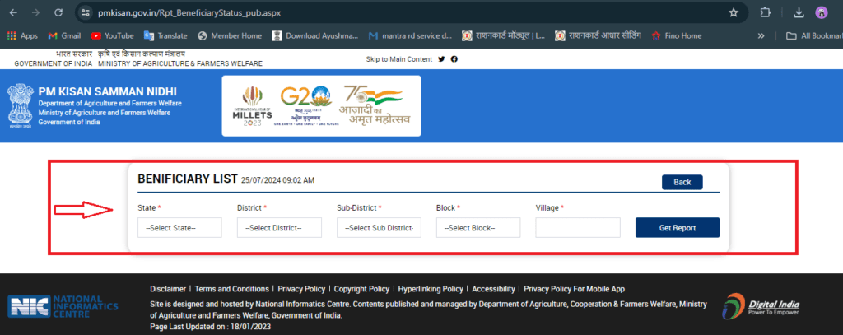Viewport: 843px width, 335px height.
Task: Click the BENIFICIARY LIST heading
Action: (188, 179)
